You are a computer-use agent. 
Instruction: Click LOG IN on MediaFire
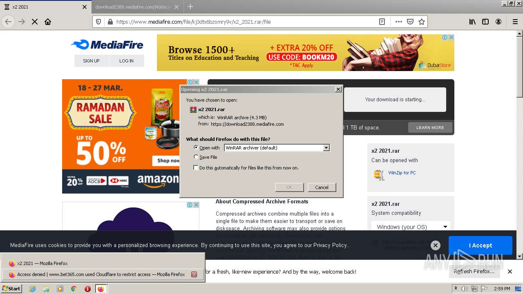coord(126,61)
